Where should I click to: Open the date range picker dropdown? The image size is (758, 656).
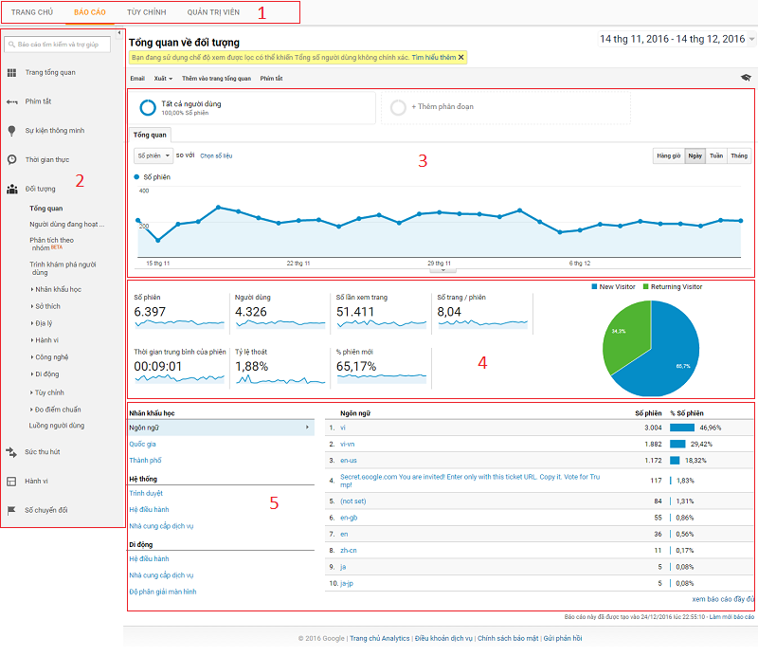(x=751, y=40)
